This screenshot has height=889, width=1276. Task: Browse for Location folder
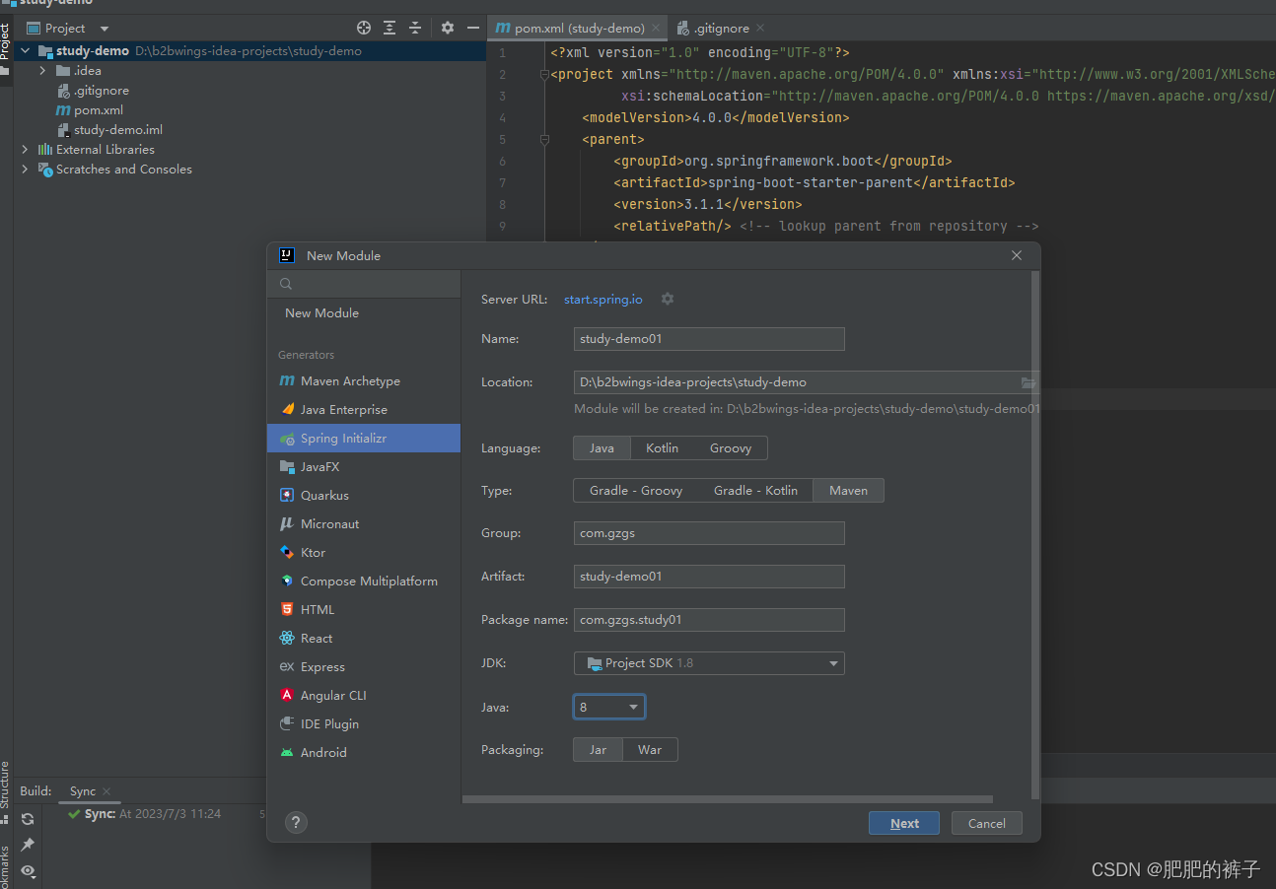[x=1028, y=382]
